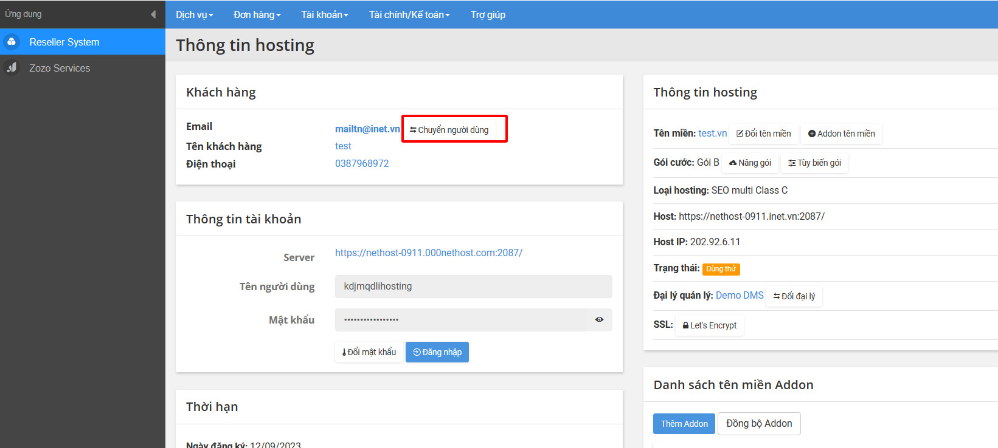Open the Trợ giúp menu

click(488, 15)
